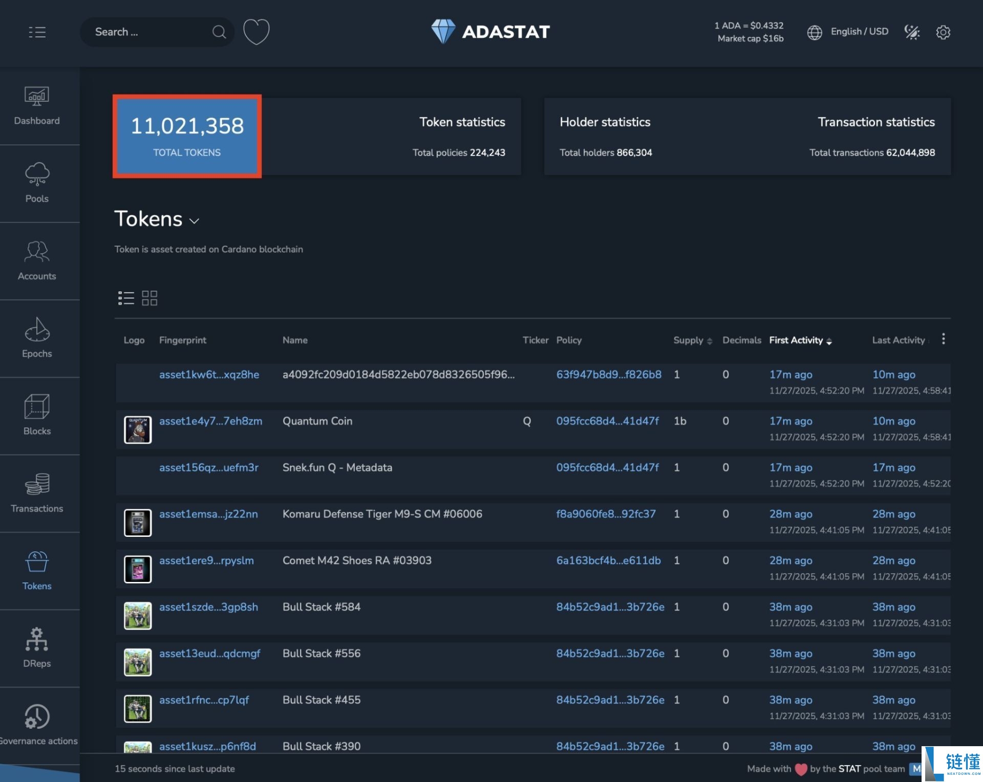Screen dimensions: 983x782
Task: Open DReps from the sidebar
Action: 37,648
